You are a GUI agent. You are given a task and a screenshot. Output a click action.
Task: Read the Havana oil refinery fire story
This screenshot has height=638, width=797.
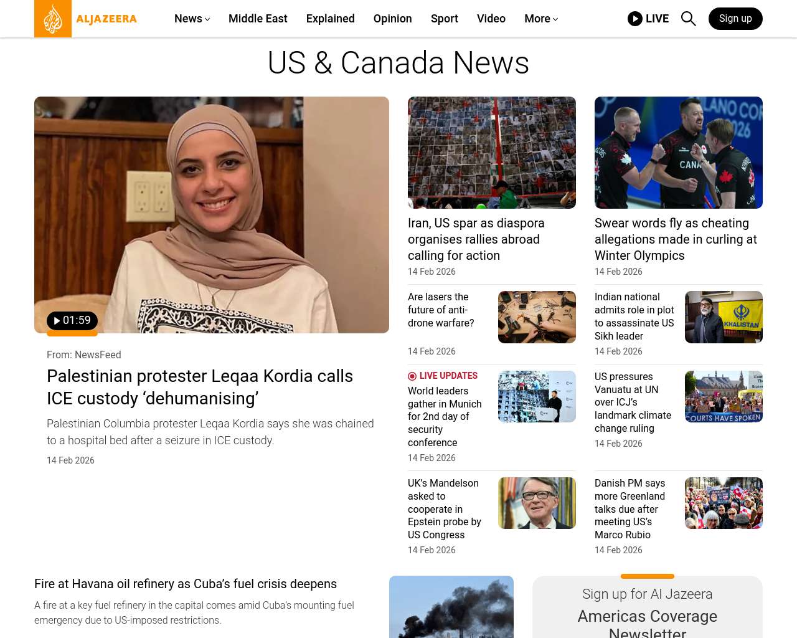[186, 584]
